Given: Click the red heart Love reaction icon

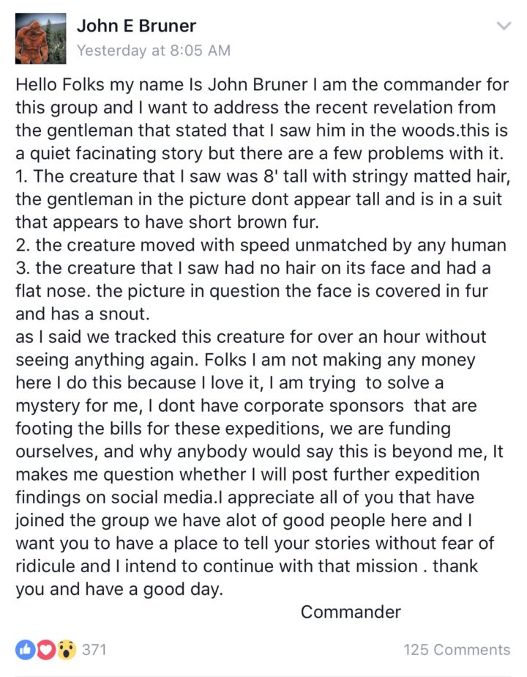Looking at the screenshot, I should (45, 649).
